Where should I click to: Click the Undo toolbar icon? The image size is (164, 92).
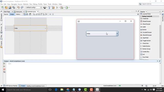[x=18, y=7]
